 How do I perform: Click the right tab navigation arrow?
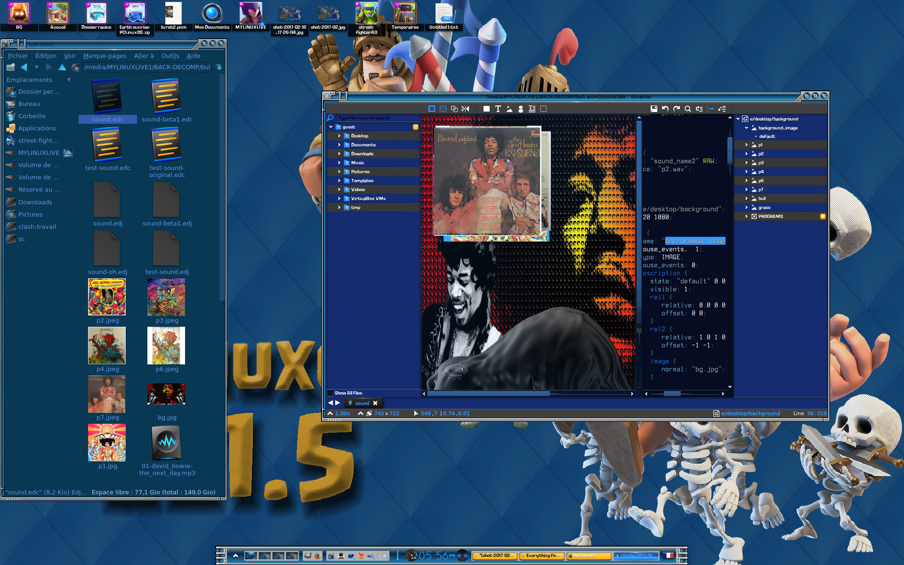[338, 403]
